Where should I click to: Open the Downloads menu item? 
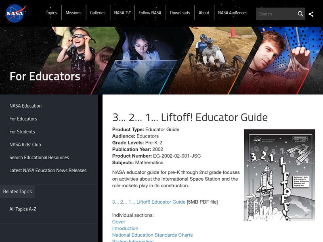point(180,13)
